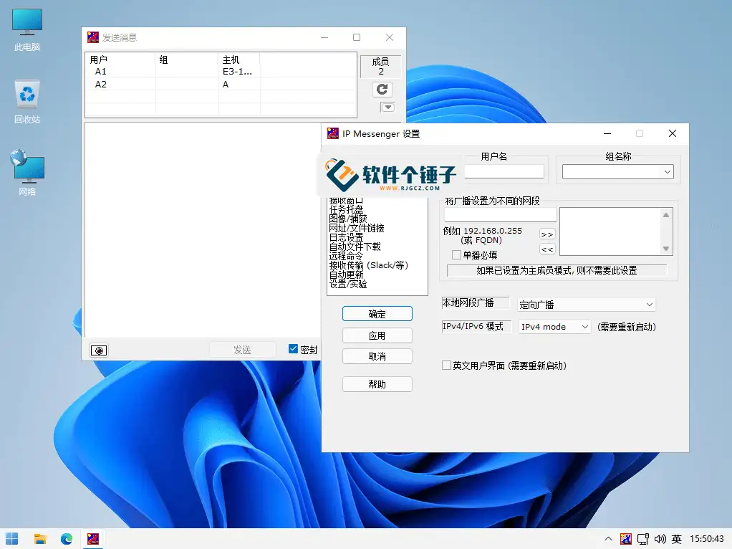Click the 取消 button
This screenshot has width=732, height=549.
click(377, 356)
